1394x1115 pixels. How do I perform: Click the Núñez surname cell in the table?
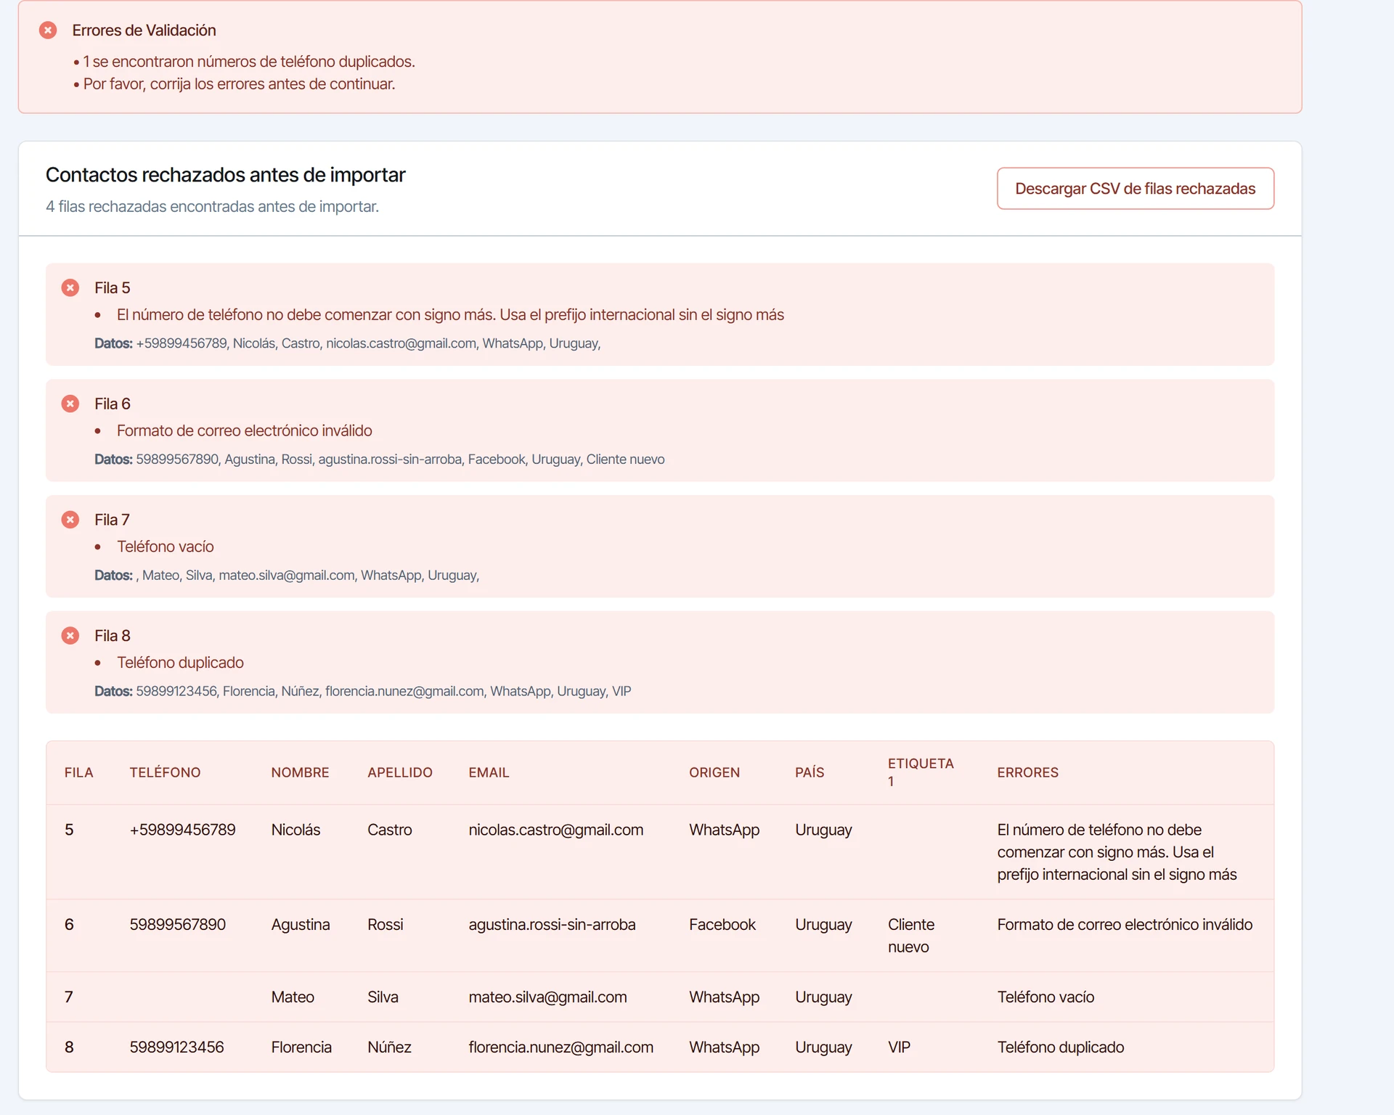click(x=389, y=1048)
